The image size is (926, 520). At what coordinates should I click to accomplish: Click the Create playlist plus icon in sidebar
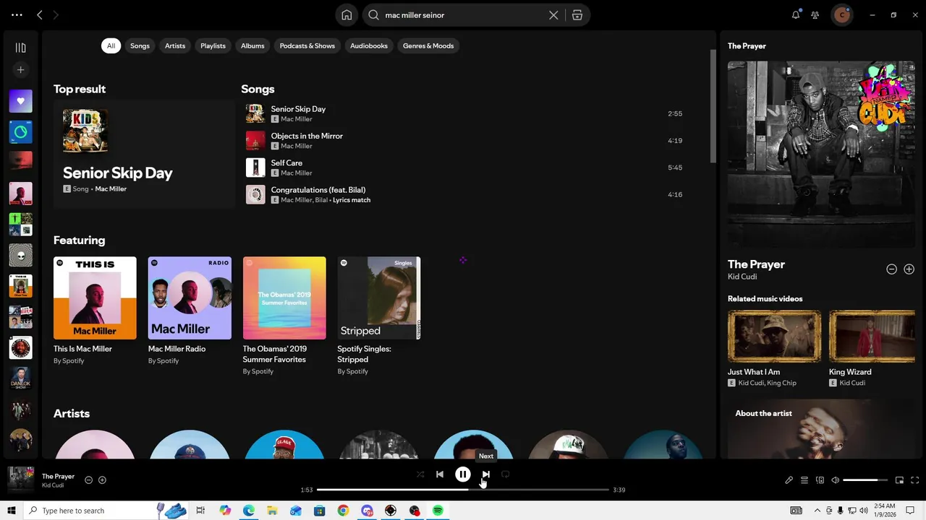pyautogui.click(x=20, y=70)
